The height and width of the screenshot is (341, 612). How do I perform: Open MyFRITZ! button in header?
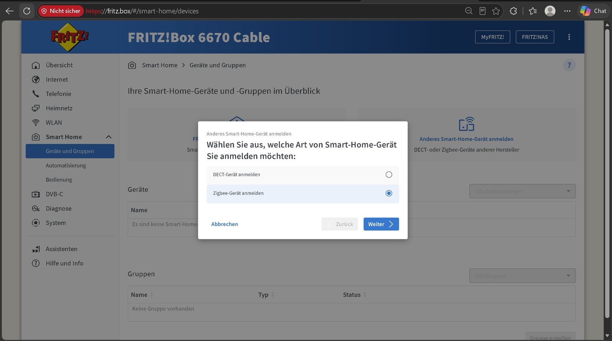tap(492, 37)
